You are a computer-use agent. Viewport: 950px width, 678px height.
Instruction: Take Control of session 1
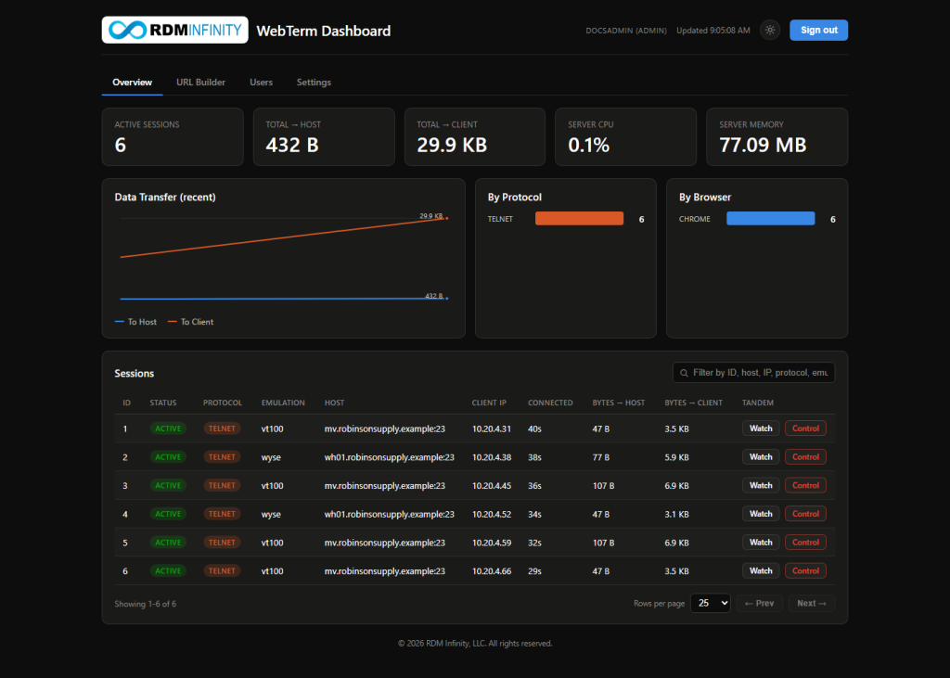806,429
